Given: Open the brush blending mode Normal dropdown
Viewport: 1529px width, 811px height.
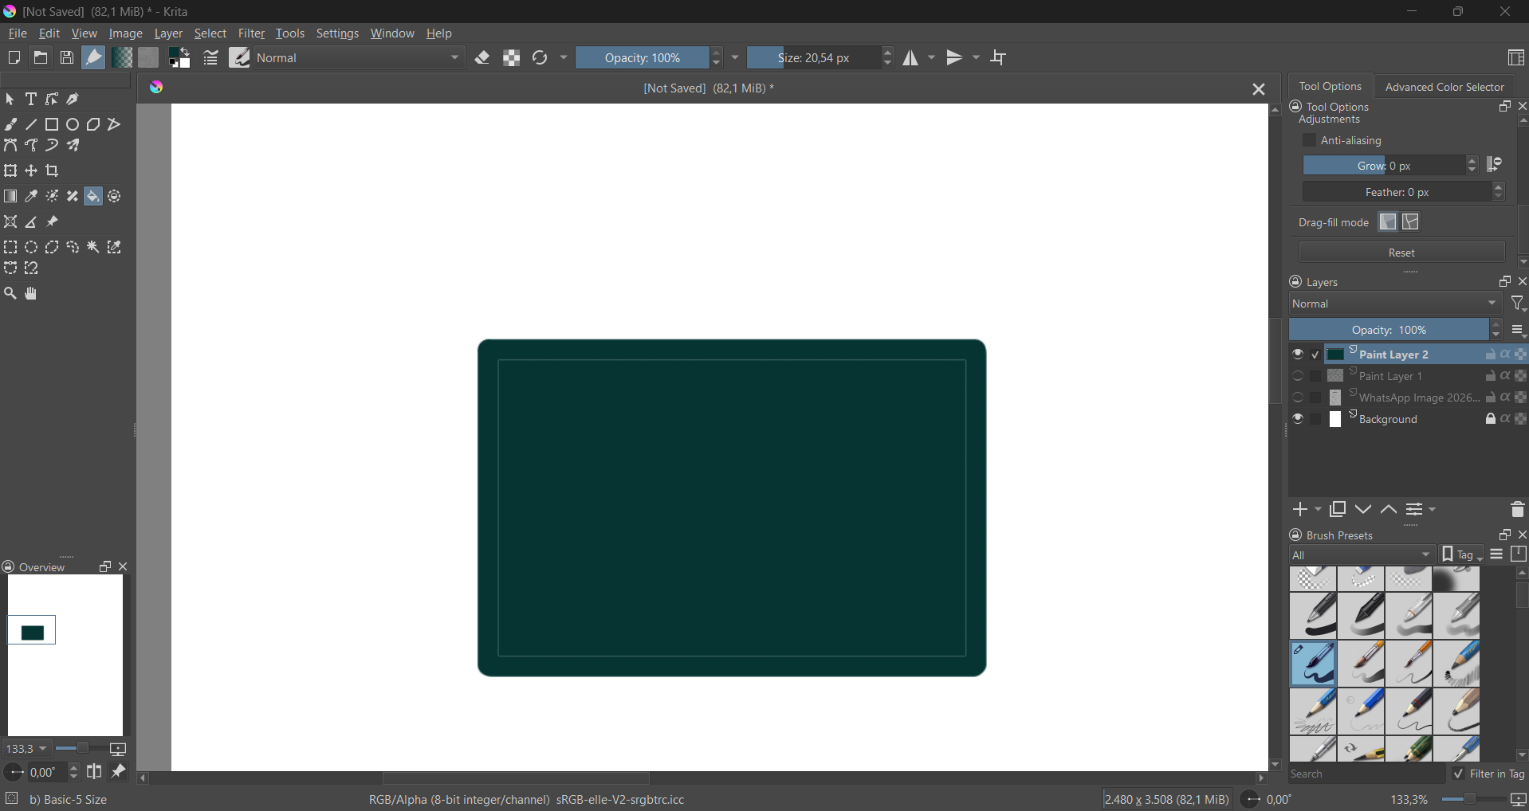Looking at the screenshot, I should [360, 58].
